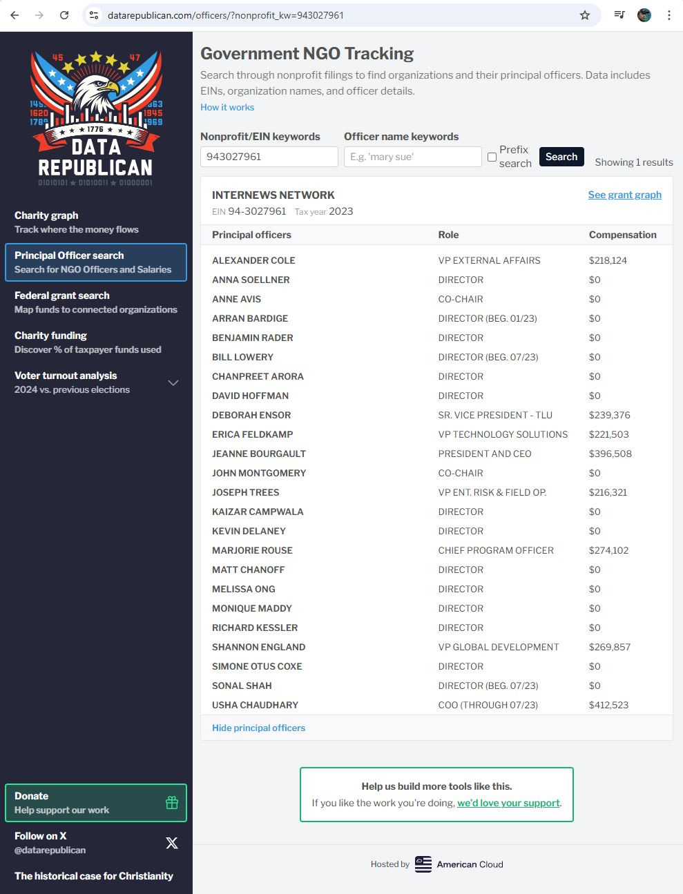Select the KAIZAR CAMPWALA officer name

tap(258, 512)
